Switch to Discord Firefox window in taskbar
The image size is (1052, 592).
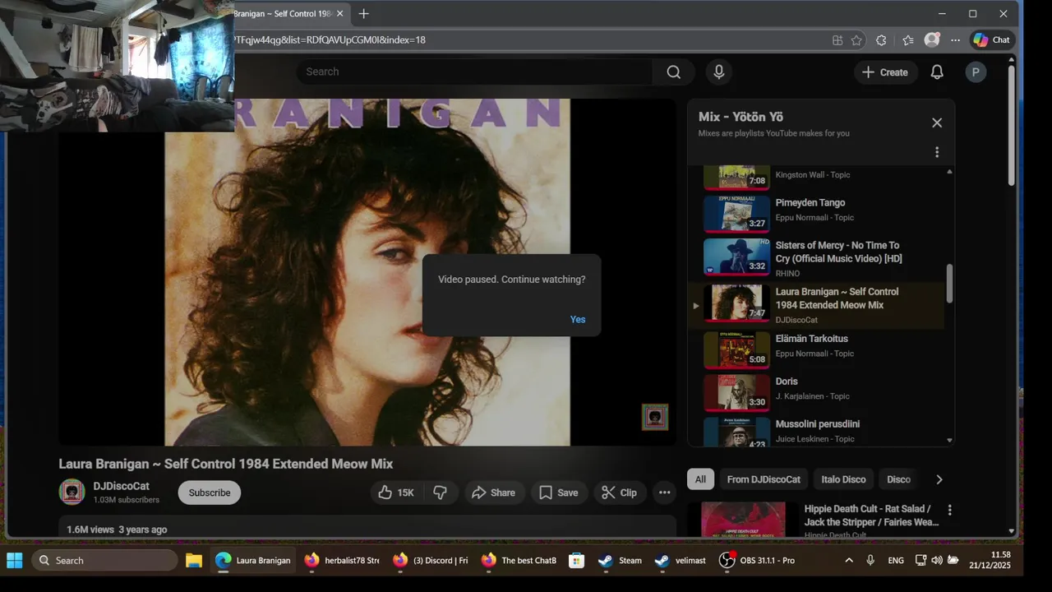430,561
